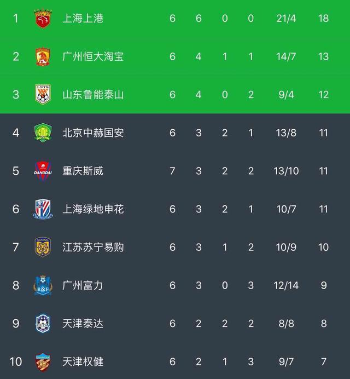This screenshot has width=350, height=379.
Task: Open team page for 上海上港
Action: coord(83,19)
